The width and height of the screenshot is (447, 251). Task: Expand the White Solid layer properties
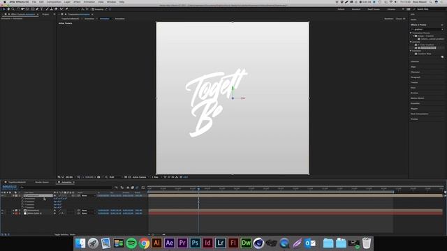pyautogui.click(x=13, y=213)
